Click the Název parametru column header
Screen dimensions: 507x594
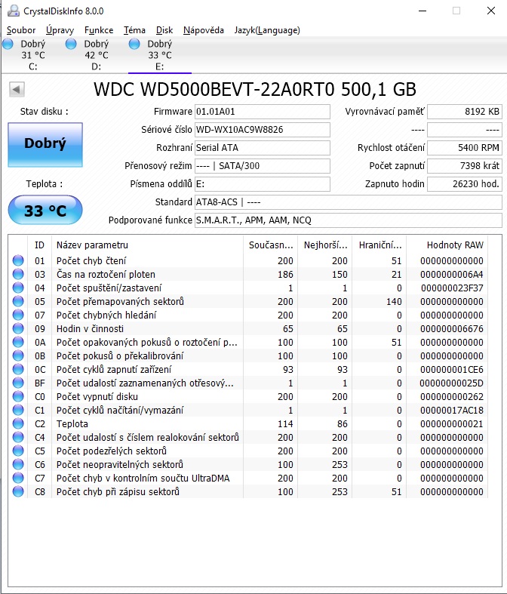click(x=148, y=245)
